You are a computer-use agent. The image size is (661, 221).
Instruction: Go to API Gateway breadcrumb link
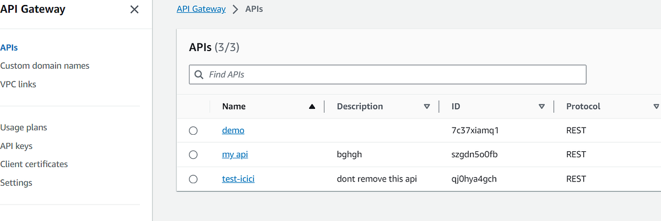tap(201, 9)
